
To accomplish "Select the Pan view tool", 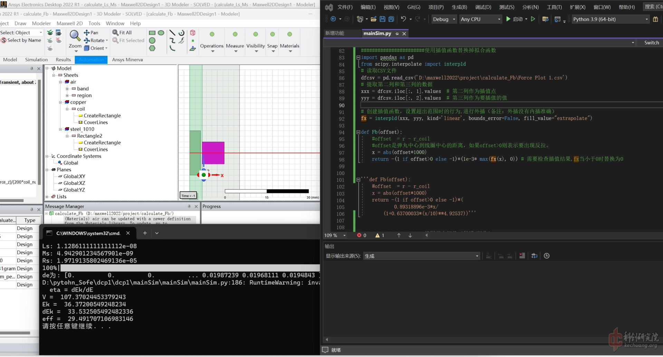I will (91, 32).
